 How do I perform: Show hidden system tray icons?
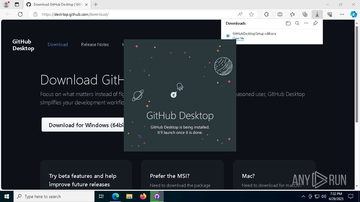click(303, 196)
